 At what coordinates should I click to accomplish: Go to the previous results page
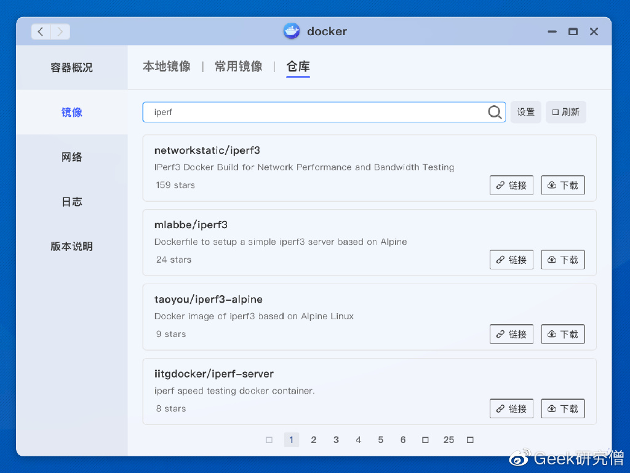coord(269,440)
